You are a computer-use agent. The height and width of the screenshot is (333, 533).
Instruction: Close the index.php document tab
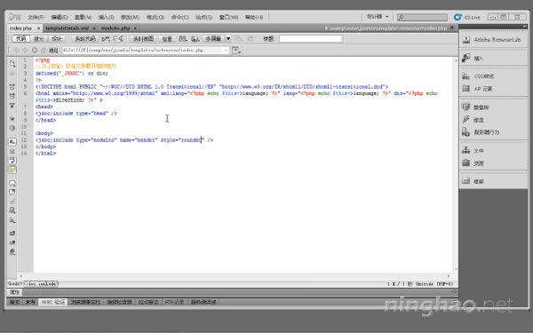[x=38, y=28]
